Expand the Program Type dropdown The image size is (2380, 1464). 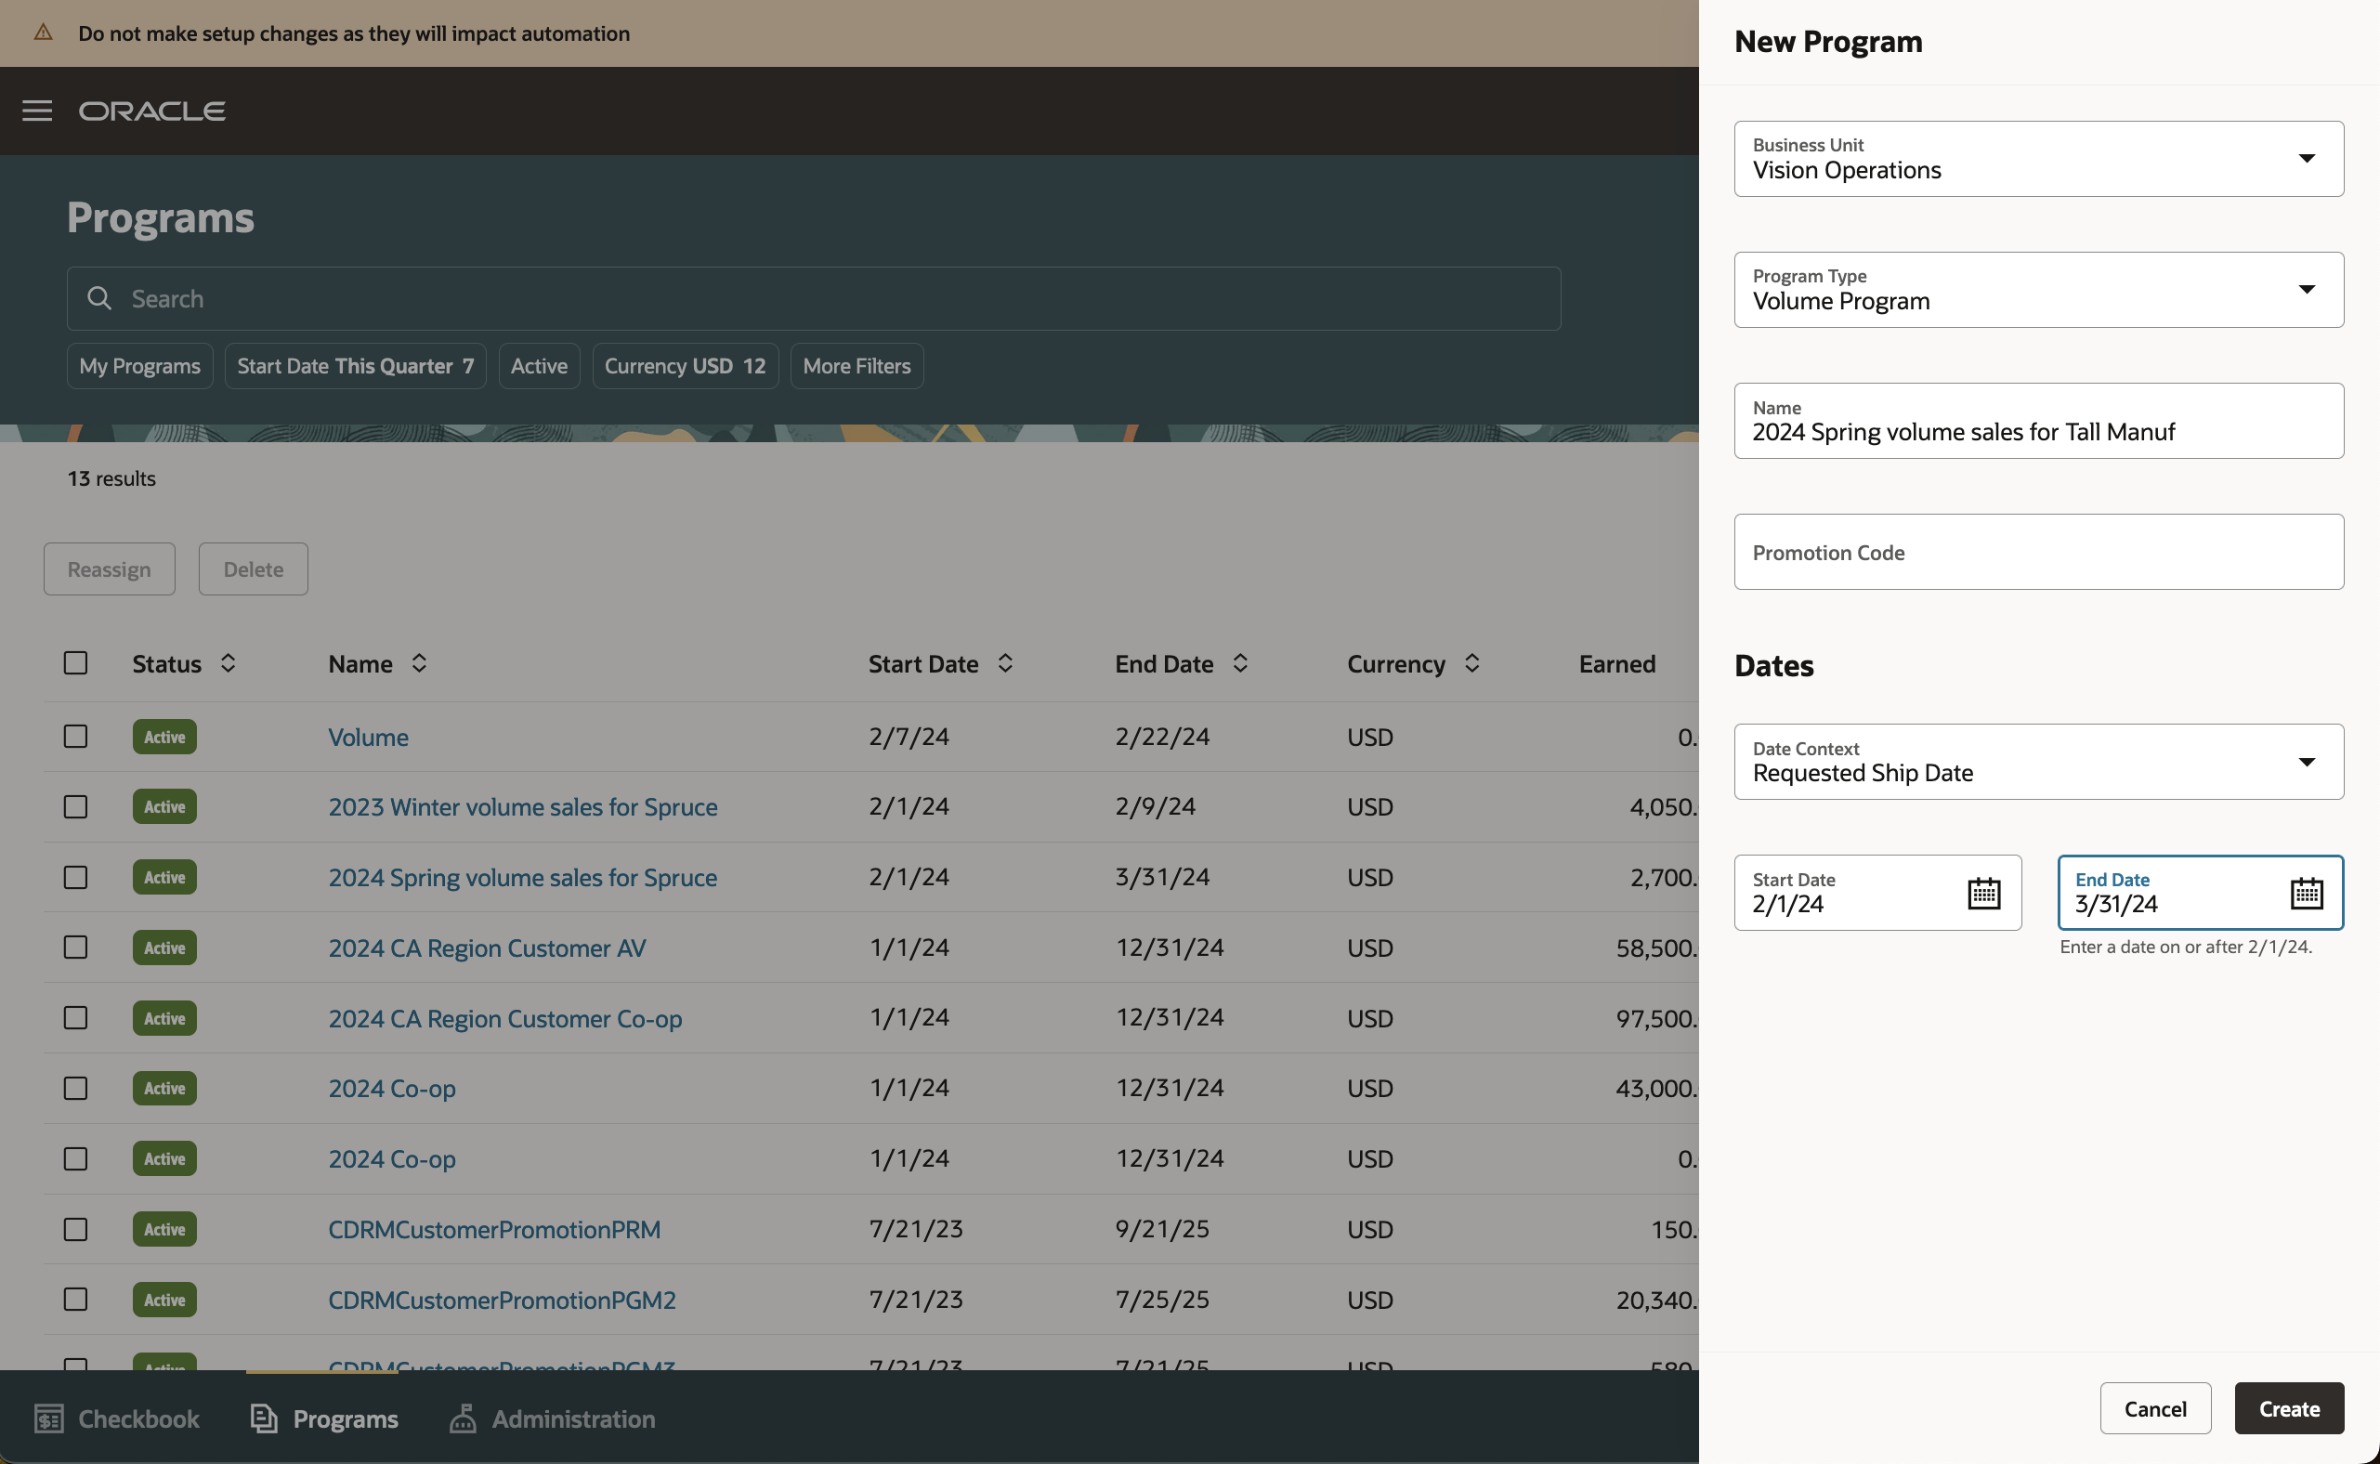tap(2308, 290)
